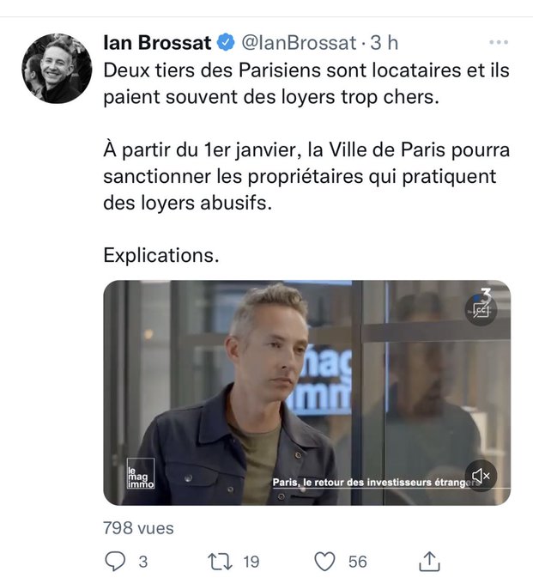Open the tweet timestamp '3 h'
The image size is (533, 584).
click(x=385, y=42)
